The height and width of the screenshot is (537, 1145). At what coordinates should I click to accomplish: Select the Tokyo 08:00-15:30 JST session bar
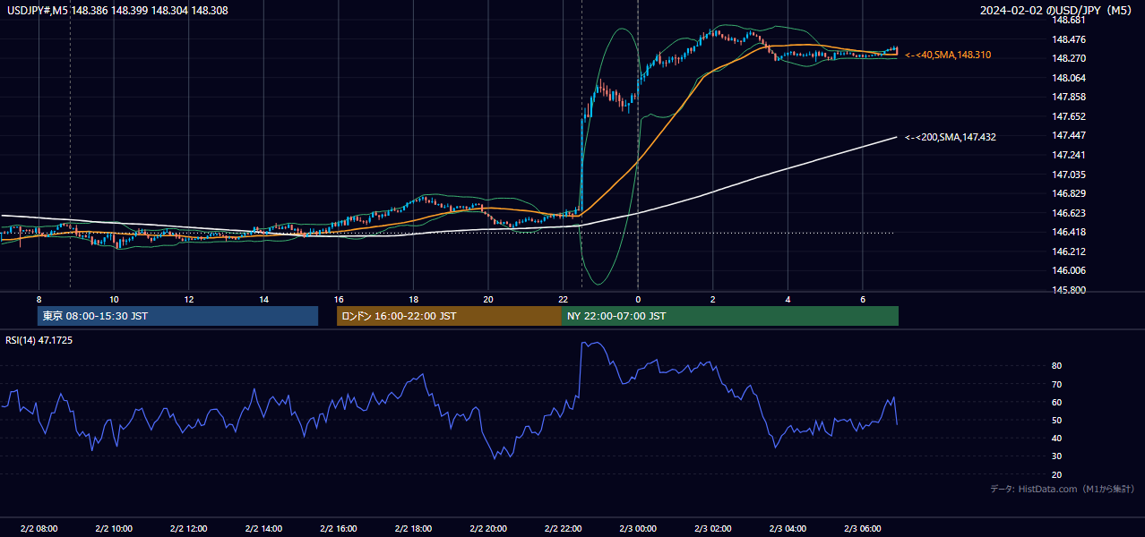(177, 316)
